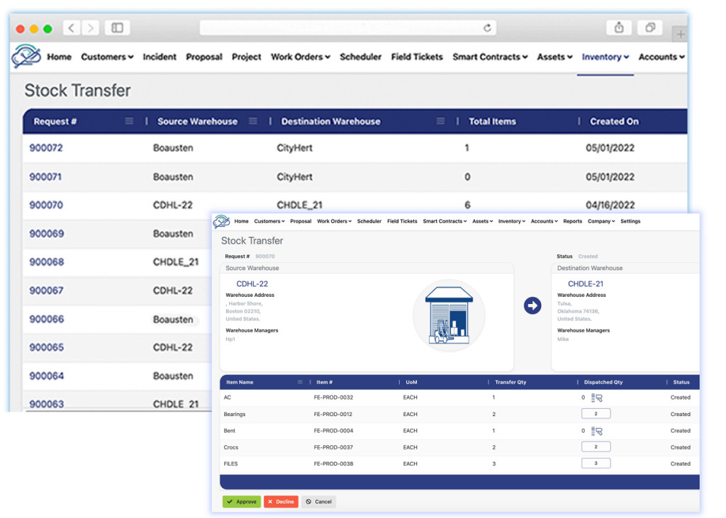The height and width of the screenshot is (518, 726).
Task: Click browser forward arrow button
Action: point(90,28)
